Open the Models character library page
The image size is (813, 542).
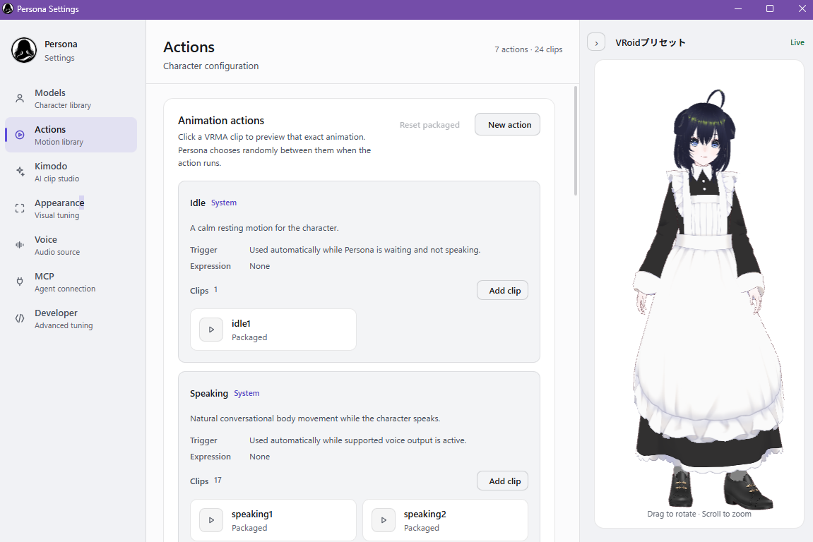point(71,99)
